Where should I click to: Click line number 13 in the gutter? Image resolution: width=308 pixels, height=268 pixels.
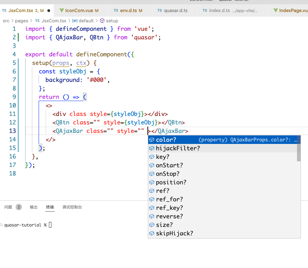coord(12,131)
